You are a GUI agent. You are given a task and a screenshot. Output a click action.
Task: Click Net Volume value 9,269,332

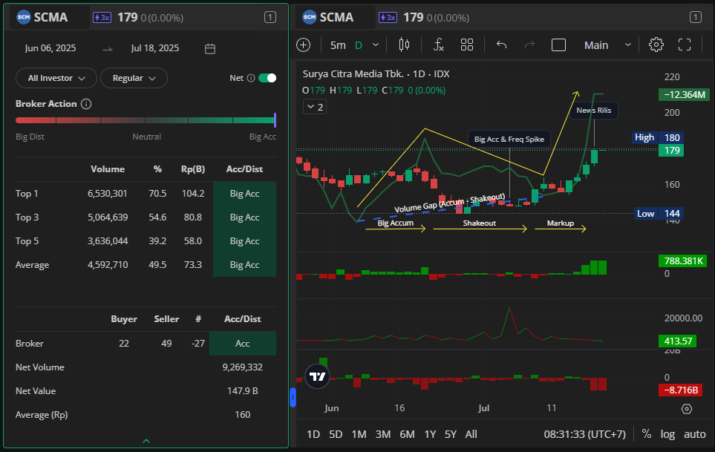tap(243, 367)
